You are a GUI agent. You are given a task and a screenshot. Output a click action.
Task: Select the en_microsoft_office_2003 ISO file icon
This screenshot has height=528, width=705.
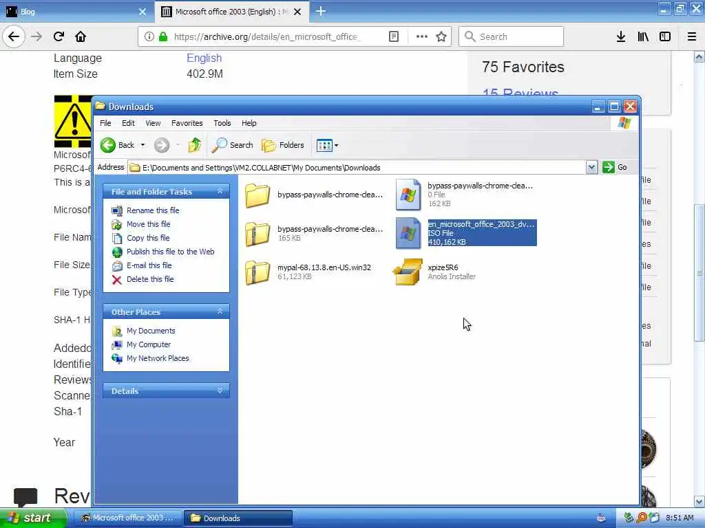point(408,233)
